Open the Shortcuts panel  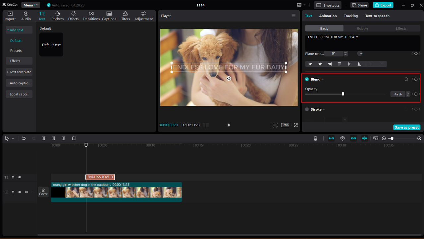point(328,5)
